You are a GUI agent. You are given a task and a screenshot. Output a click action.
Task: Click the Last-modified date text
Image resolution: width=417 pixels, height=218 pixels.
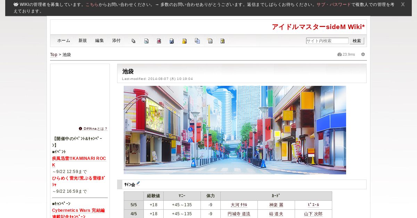point(157,79)
